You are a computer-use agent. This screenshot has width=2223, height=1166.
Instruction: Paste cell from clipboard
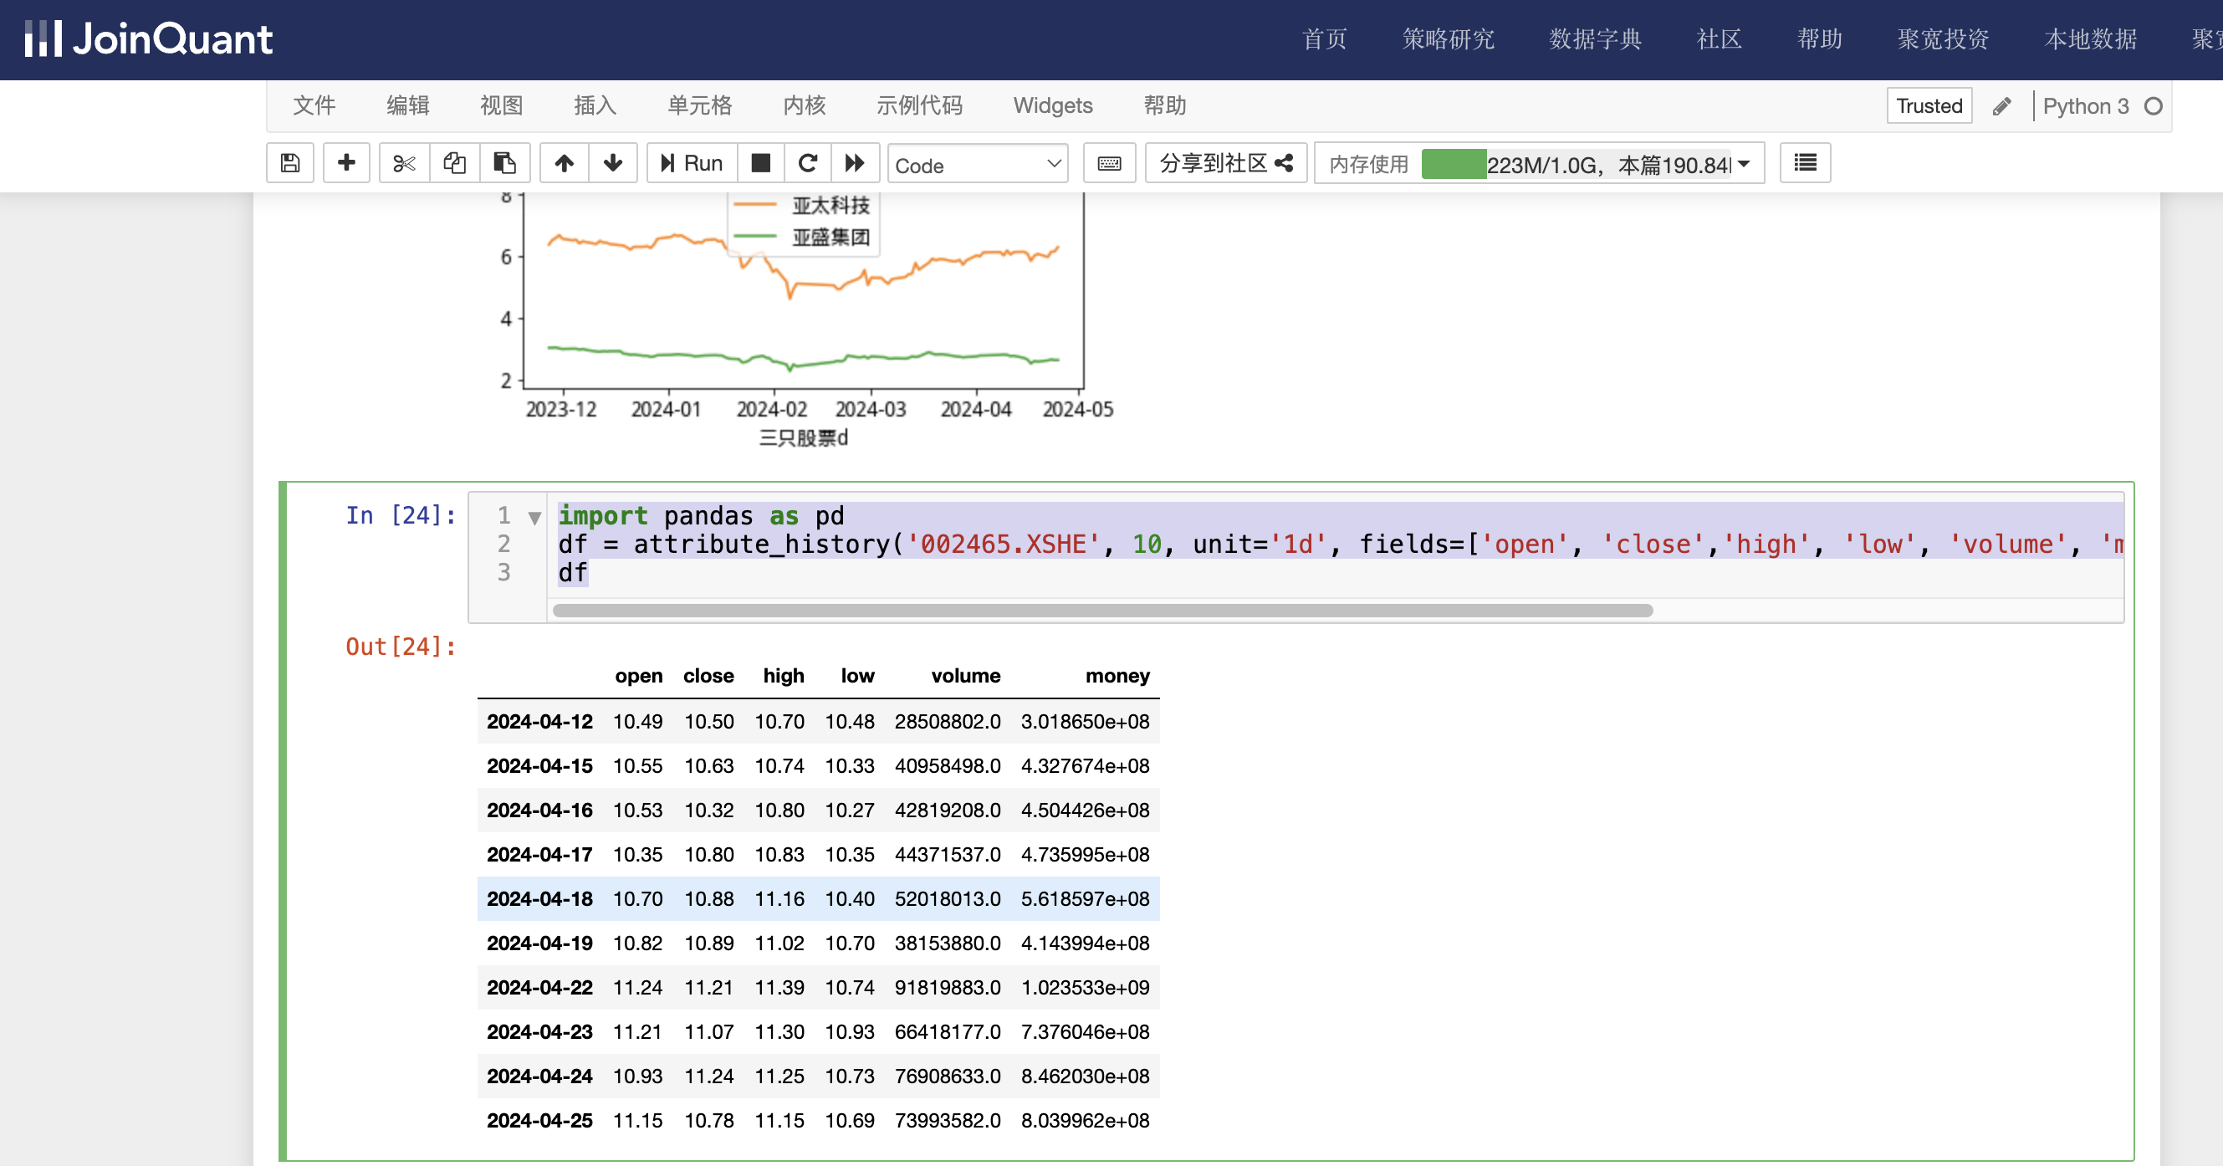505,162
